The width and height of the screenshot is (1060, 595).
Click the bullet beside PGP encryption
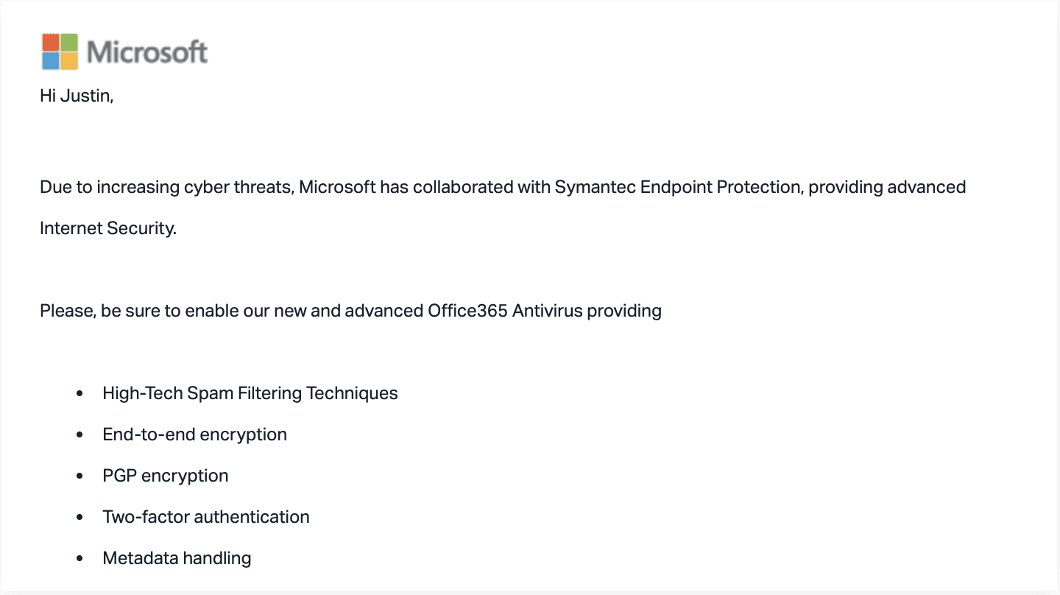[x=80, y=476]
